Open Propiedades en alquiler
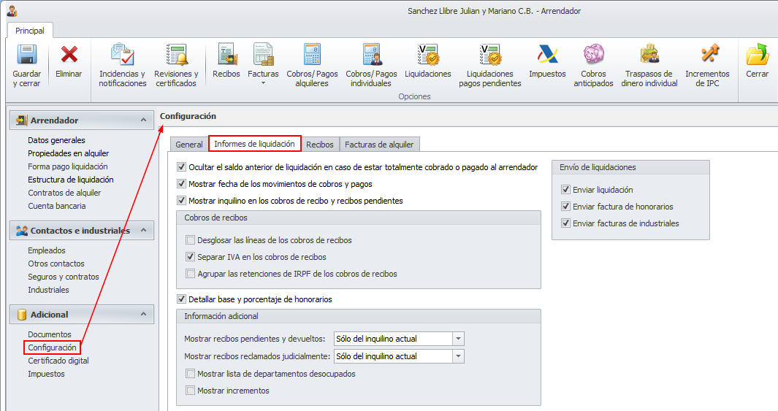Screen dimensions: 778x411 coord(69,154)
